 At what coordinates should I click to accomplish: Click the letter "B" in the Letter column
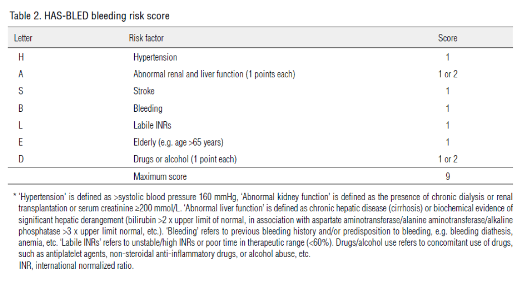click(21, 109)
